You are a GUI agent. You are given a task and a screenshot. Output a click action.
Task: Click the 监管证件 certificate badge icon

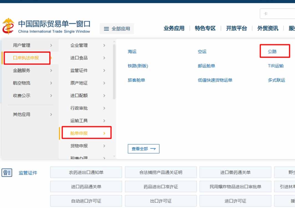click(x=7, y=172)
